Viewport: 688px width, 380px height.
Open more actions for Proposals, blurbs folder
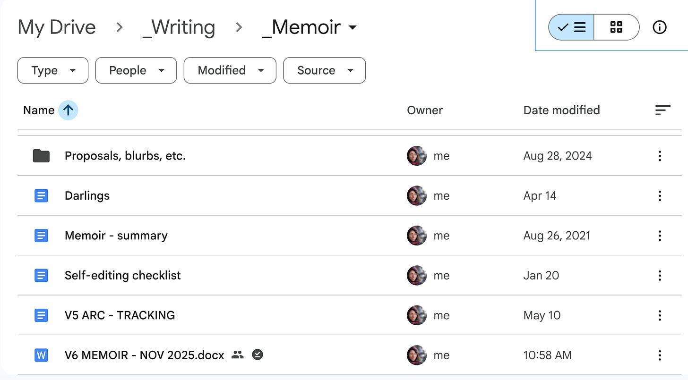660,156
